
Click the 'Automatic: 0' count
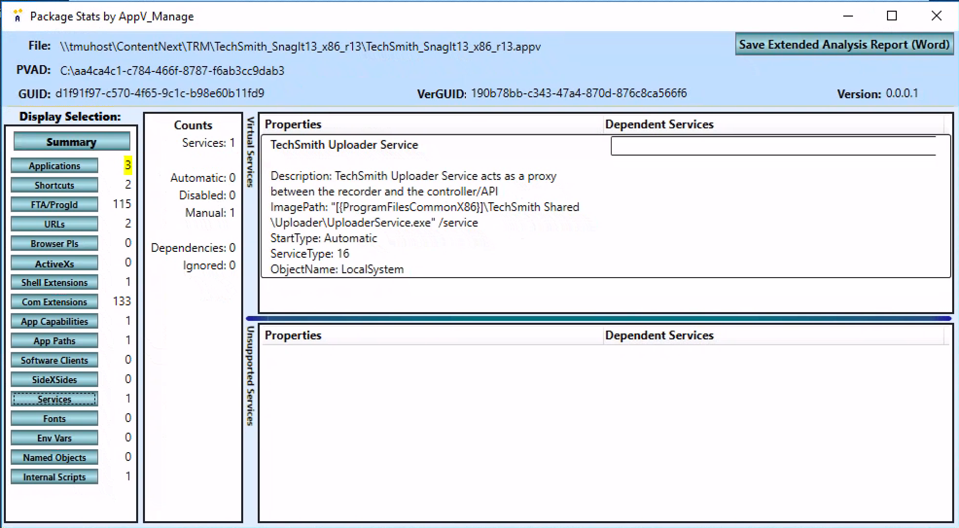tap(203, 178)
